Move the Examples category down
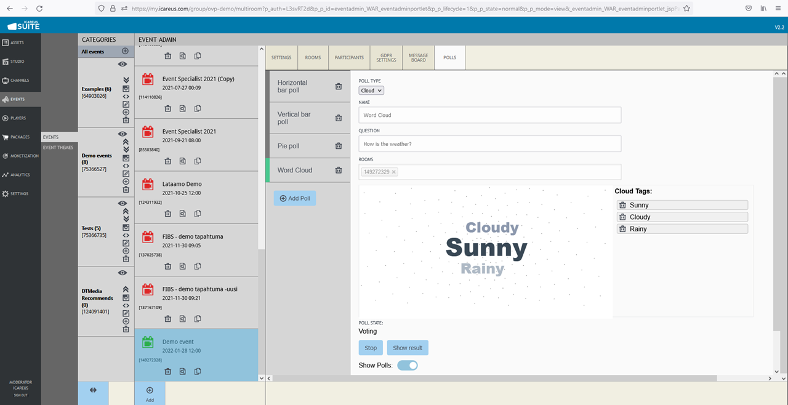This screenshot has width=788, height=405. [x=126, y=80]
